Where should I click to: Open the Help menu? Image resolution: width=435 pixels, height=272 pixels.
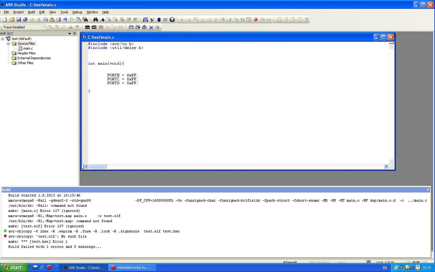(106, 12)
